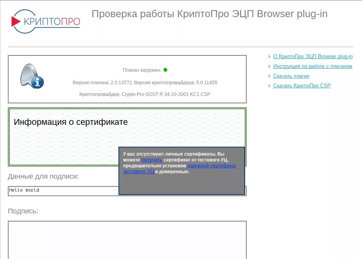
Task: Click Версия криптопровайдера: 5.0.11455 text
Action: pos(176,82)
